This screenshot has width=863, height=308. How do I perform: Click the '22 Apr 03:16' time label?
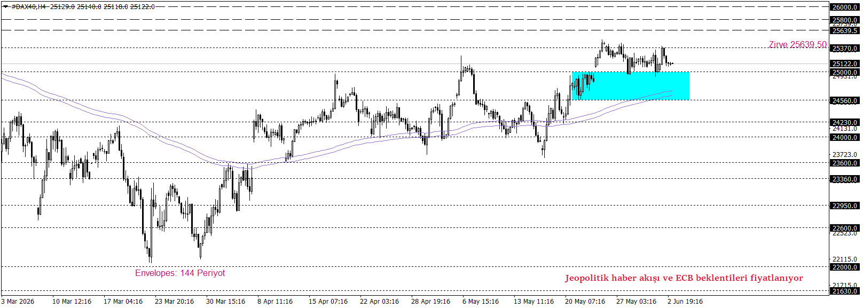pyautogui.click(x=379, y=302)
